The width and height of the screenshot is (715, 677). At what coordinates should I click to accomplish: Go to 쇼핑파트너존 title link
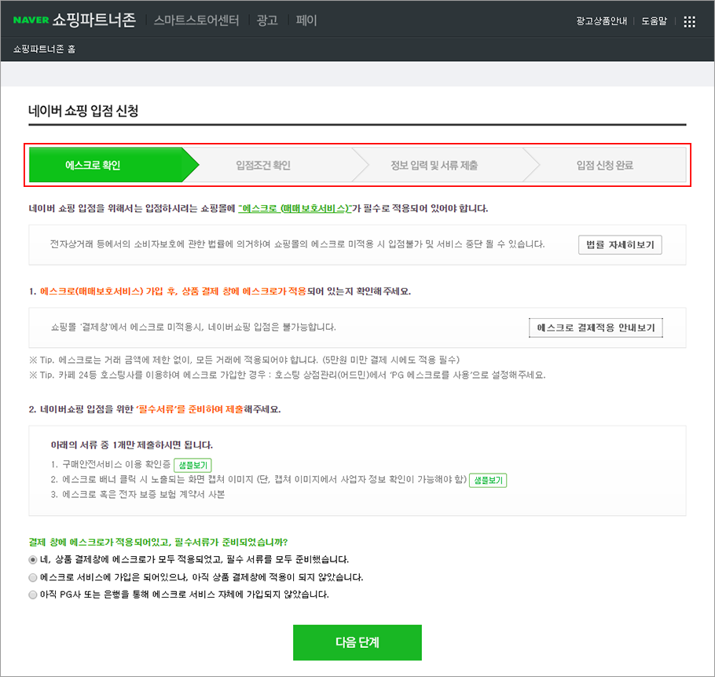(x=94, y=20)
